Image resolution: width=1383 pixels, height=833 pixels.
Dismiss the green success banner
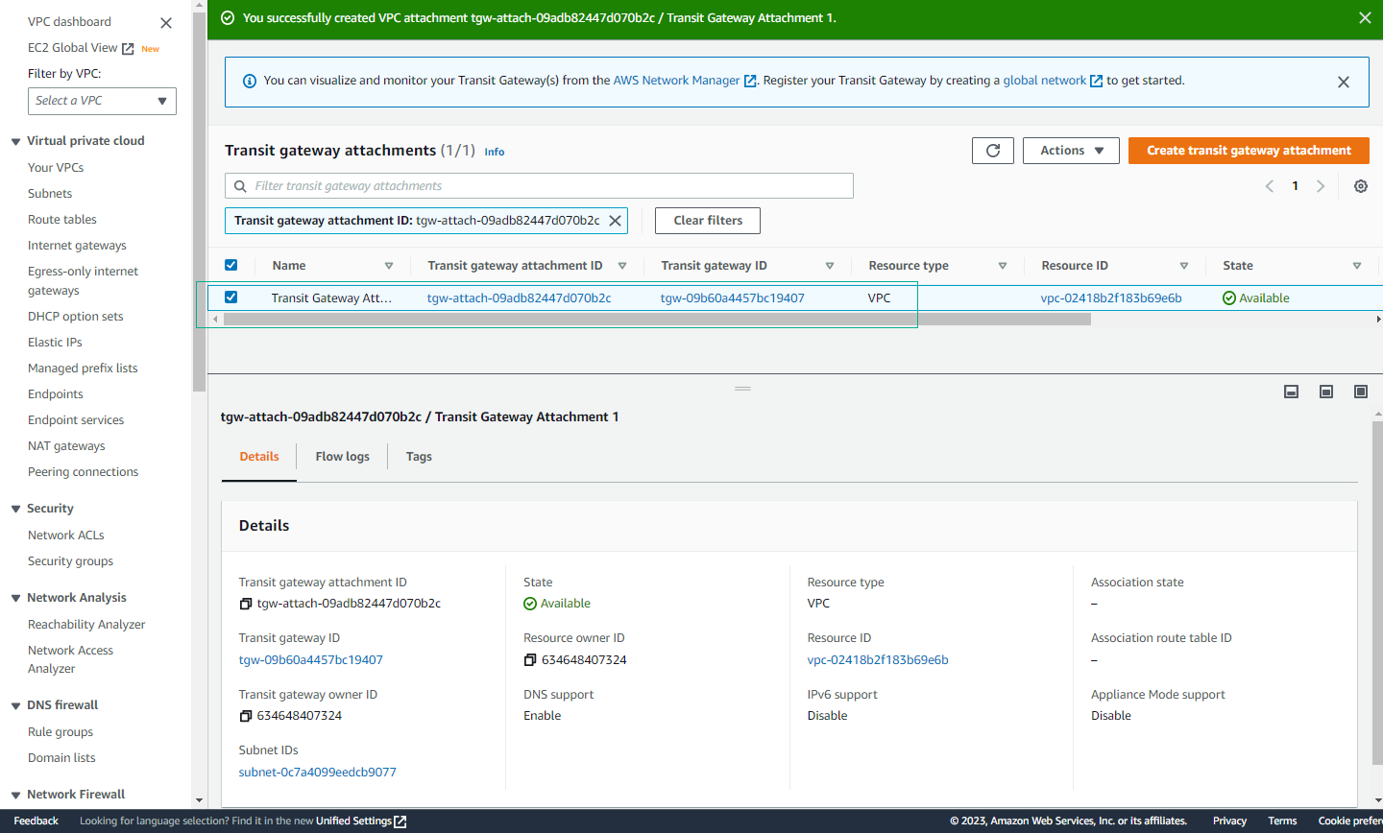pyautogui.click(x=1365, y=18)
